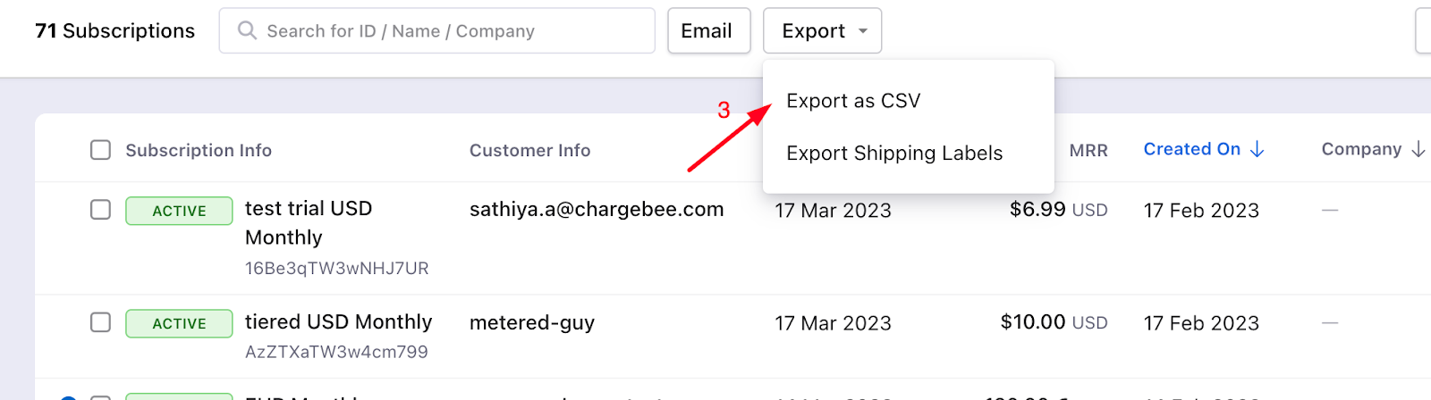Image resolution: width=1431 pixels, height=400 pixels.
Task: Open customer sathiya.a@chargebee.com
Action: coord(597,210)
